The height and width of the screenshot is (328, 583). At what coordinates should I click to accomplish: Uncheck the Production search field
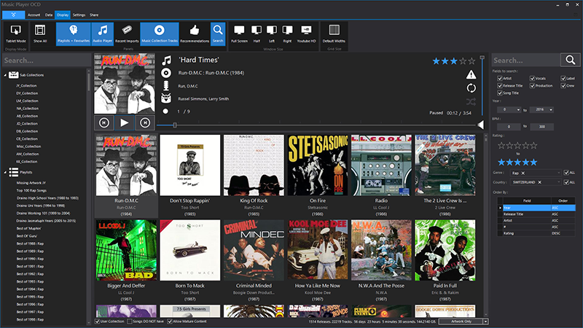click(x=532, y=85)
